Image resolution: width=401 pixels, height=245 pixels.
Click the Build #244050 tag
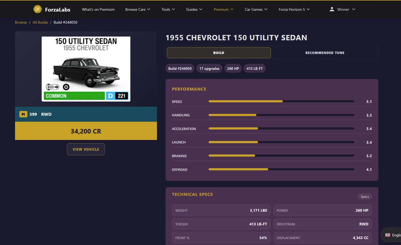(180, 68)
